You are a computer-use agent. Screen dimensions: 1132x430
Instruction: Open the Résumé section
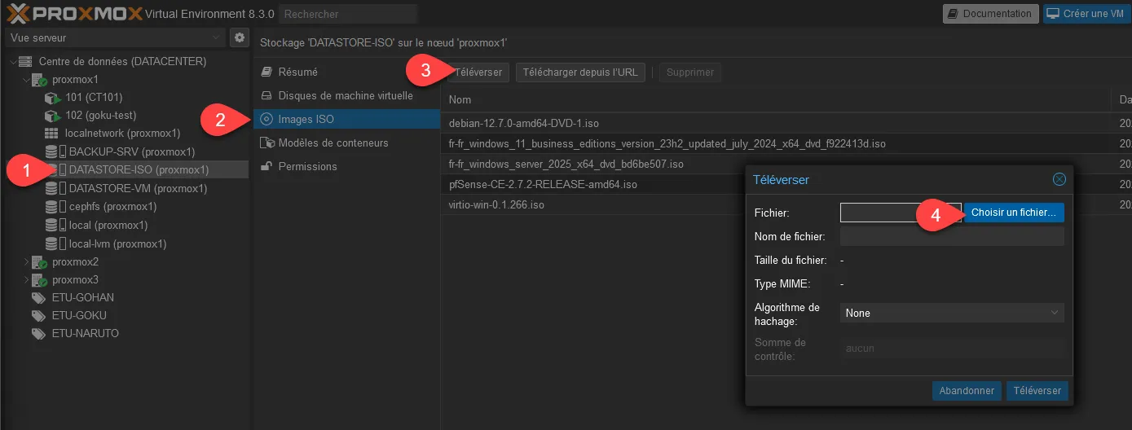(297, 72)
